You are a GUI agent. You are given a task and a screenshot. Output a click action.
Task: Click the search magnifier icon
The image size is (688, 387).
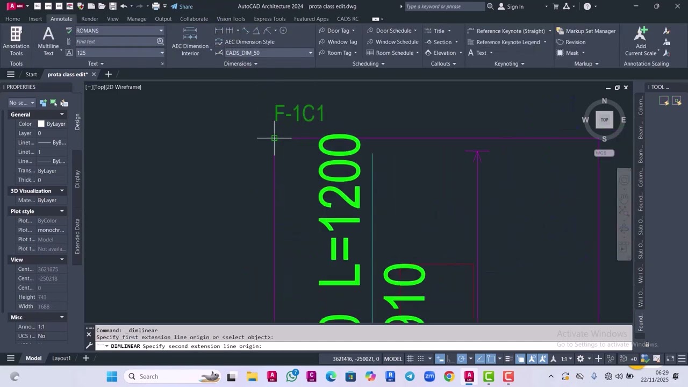pos(490,6)
